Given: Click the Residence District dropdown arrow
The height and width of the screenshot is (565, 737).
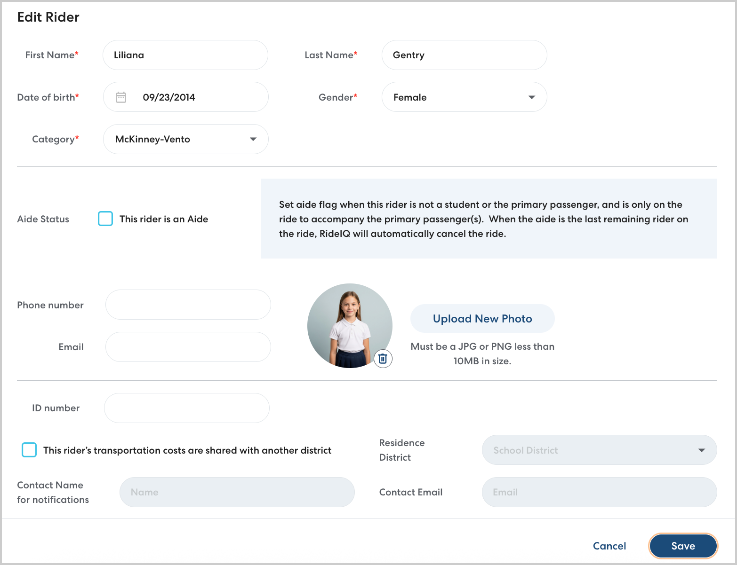Looking at the screenshot, I should point(701,450).
